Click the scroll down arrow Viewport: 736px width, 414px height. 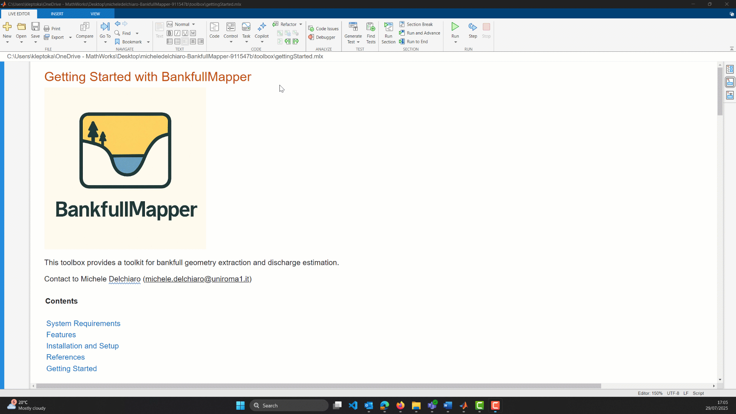[720, 379]
